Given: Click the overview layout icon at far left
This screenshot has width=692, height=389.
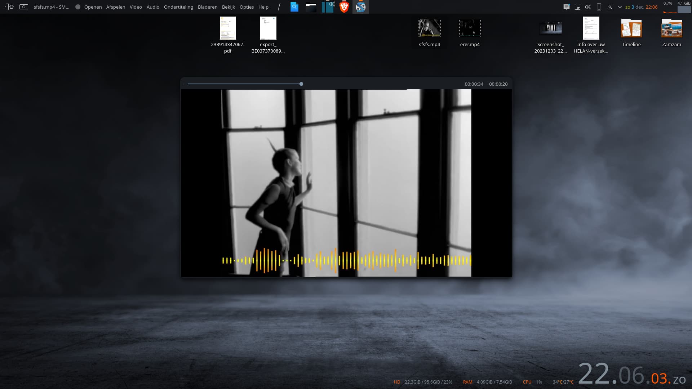Looking at the screenshot, I should point(9,7).
